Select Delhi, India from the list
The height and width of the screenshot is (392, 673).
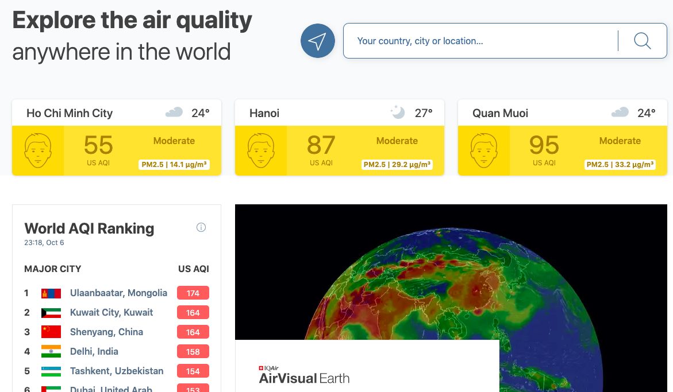(94, 351)
